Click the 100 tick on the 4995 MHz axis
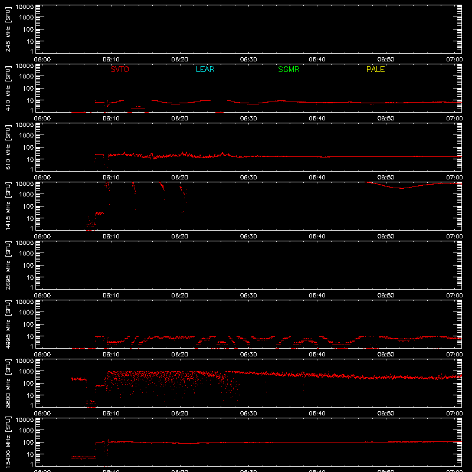Screen dimensions: 472x472 [x=28, y=324]
